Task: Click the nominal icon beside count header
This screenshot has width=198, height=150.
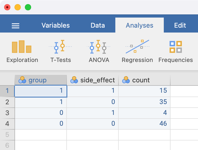Action: tap(126, 80)
